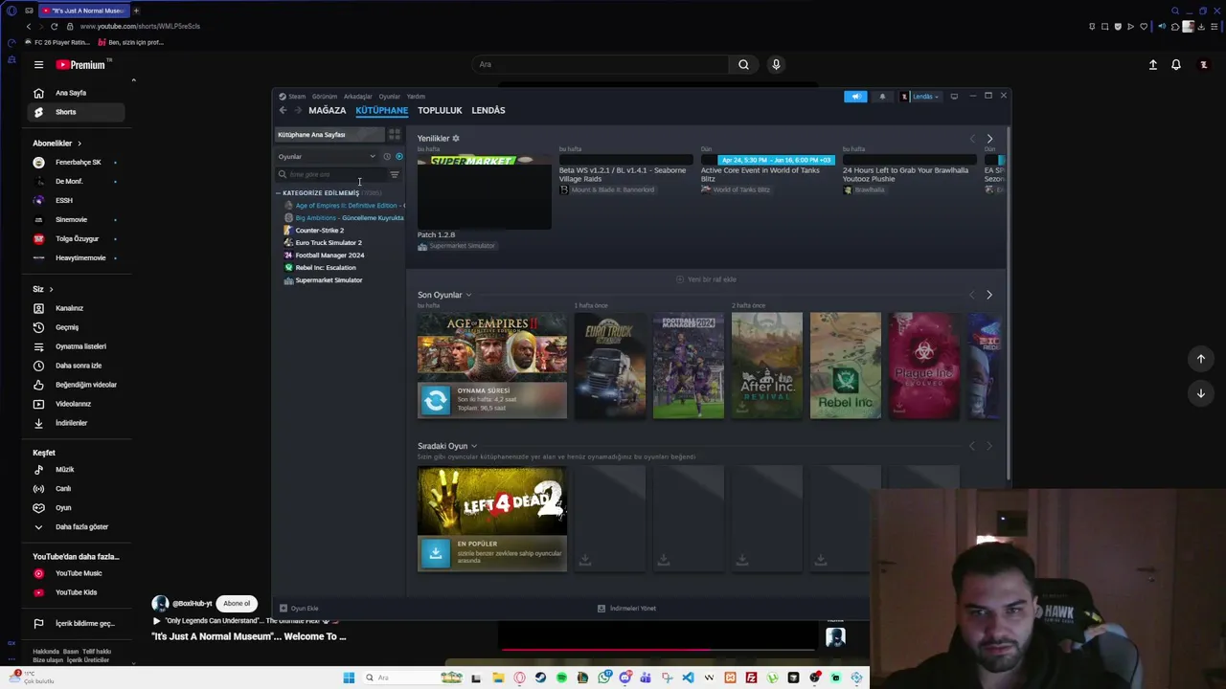Open the Yardım menu in Steam
This screenshot has width=1226, height=689.
tap(416, 97)
